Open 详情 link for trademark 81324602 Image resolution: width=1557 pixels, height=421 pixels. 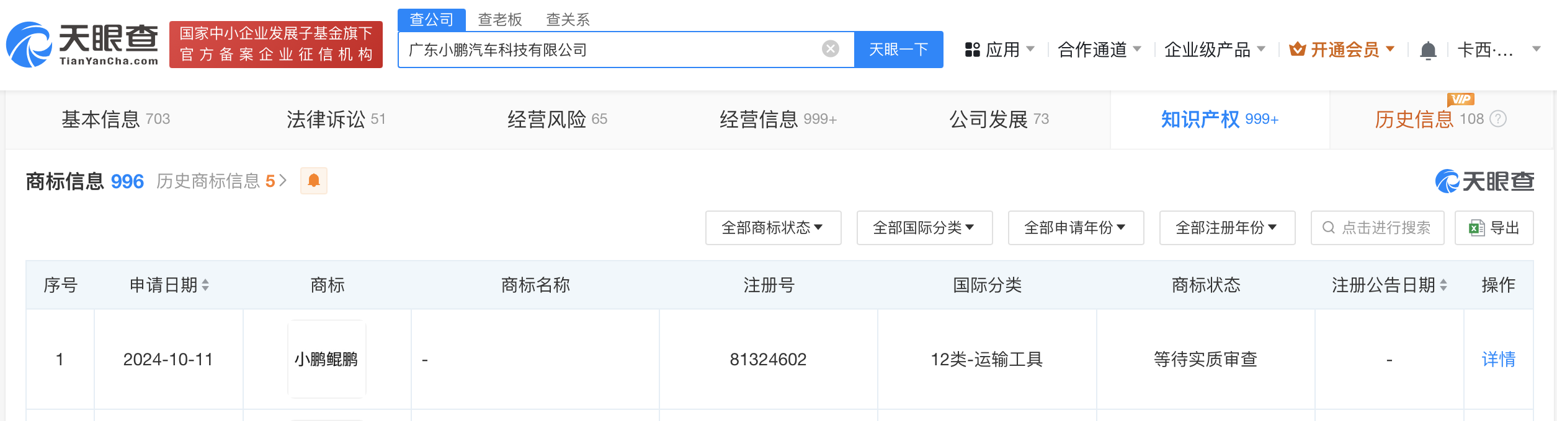click(1498, 359)
